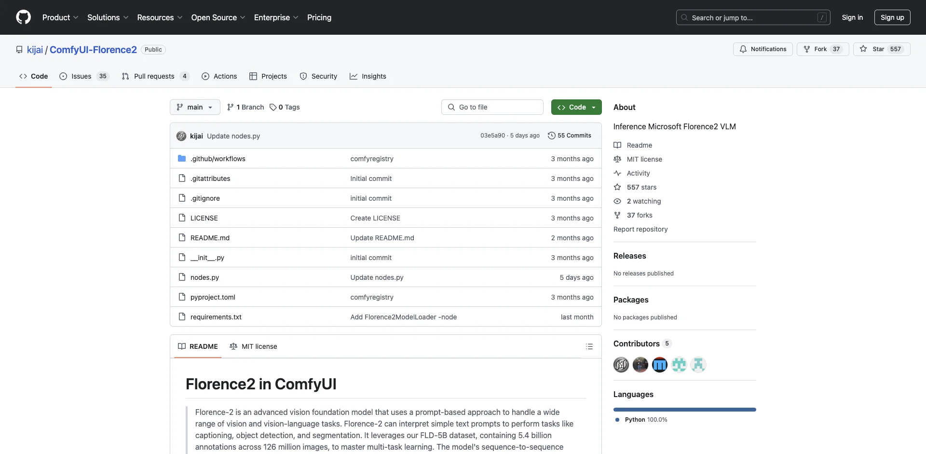
Task: Open the .gitattributes file
Action: coord(210,179)
